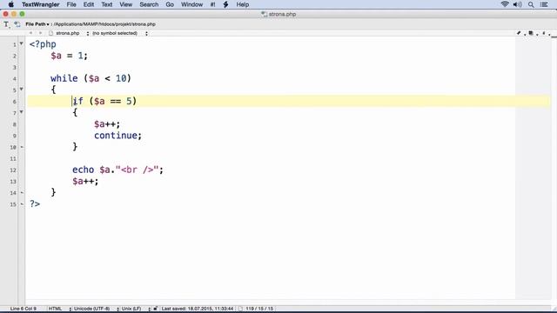557x313 pixels.
Task: Click the Last saved timestamp
Action: pos(198,309)
